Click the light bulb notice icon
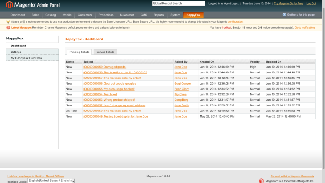 [x=8, y=22]
